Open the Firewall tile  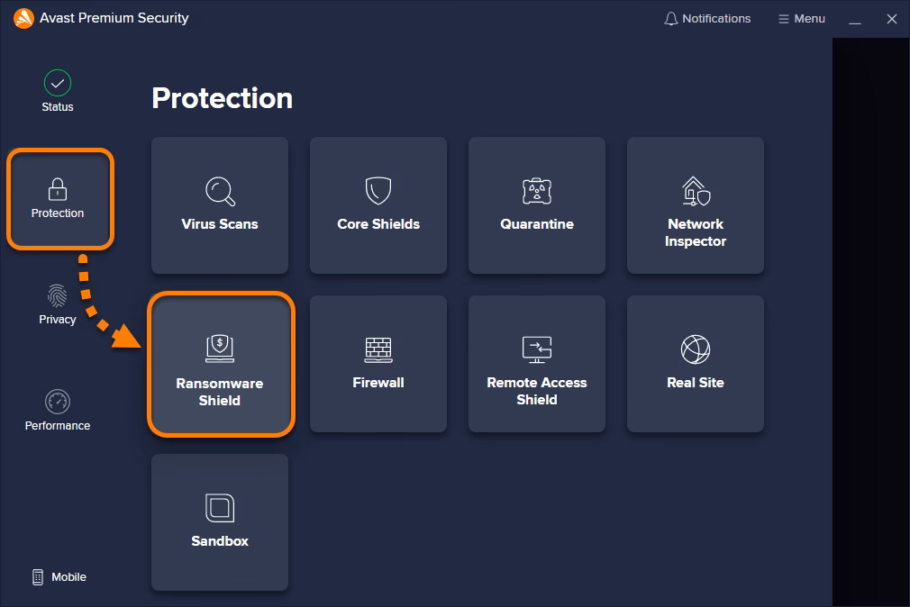(x=378, y=364)
